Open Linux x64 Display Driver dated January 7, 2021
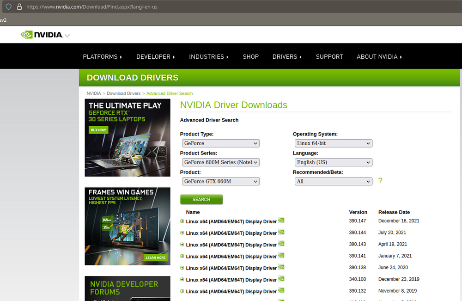Image resolution: width=462 pixels, height=301 pixels. (x=231, y=257)
